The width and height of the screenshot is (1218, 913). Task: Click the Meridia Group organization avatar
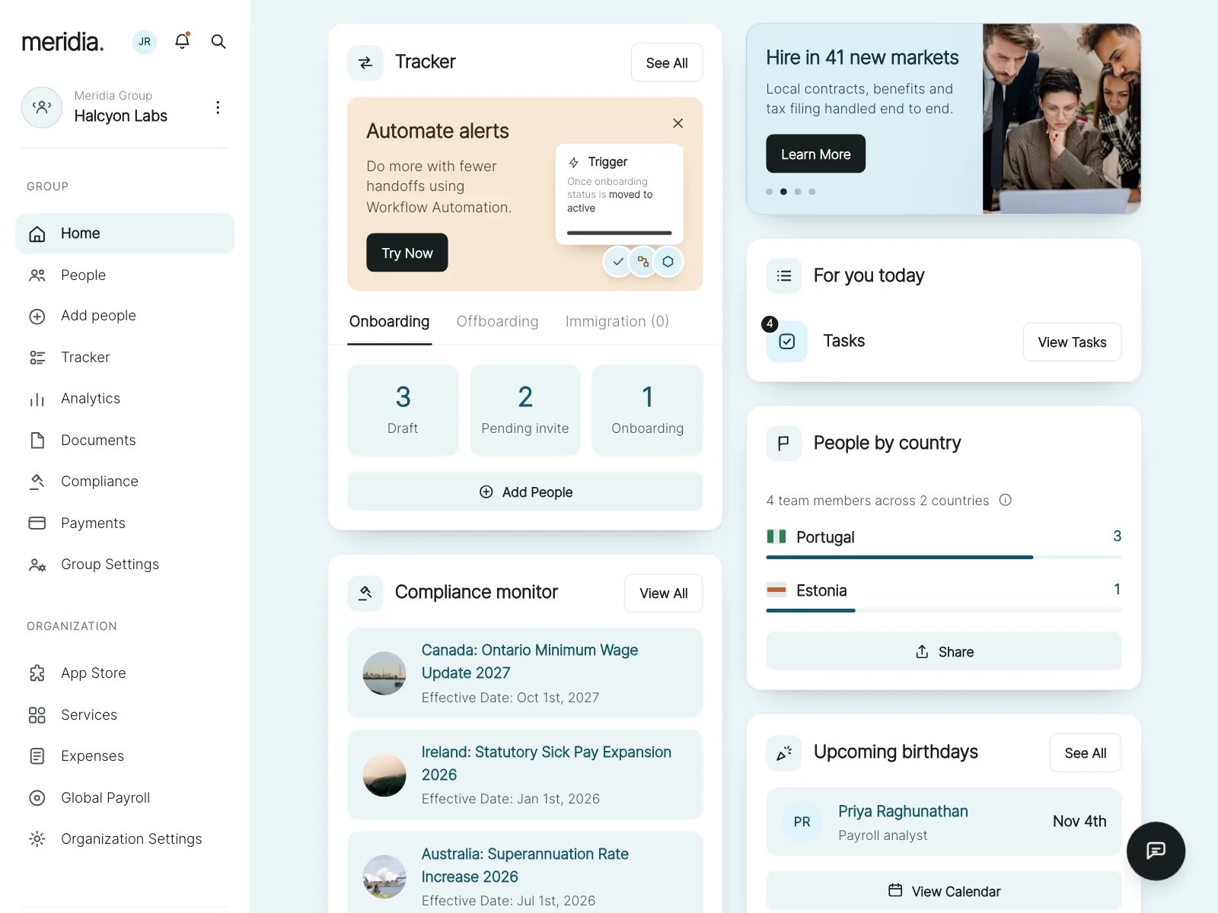click(x=42, y=107)
